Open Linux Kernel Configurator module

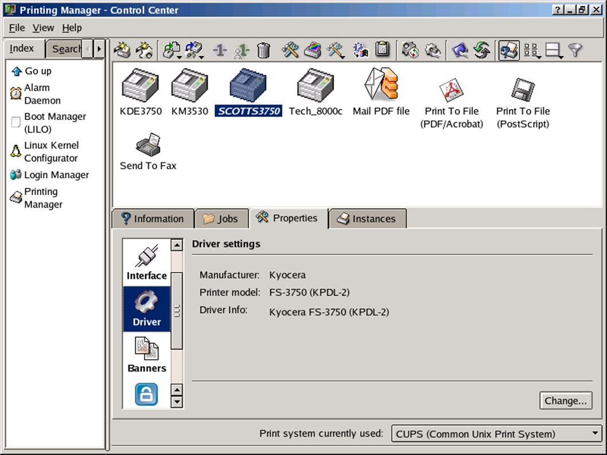coord(45,152)
